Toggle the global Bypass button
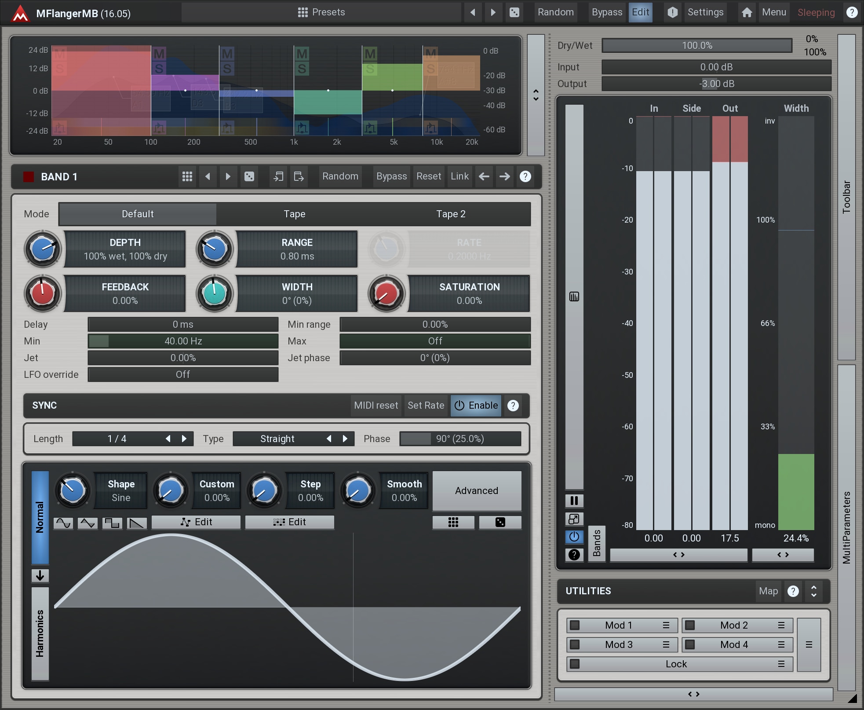864x710 pixels. click(x=607, y=12)
